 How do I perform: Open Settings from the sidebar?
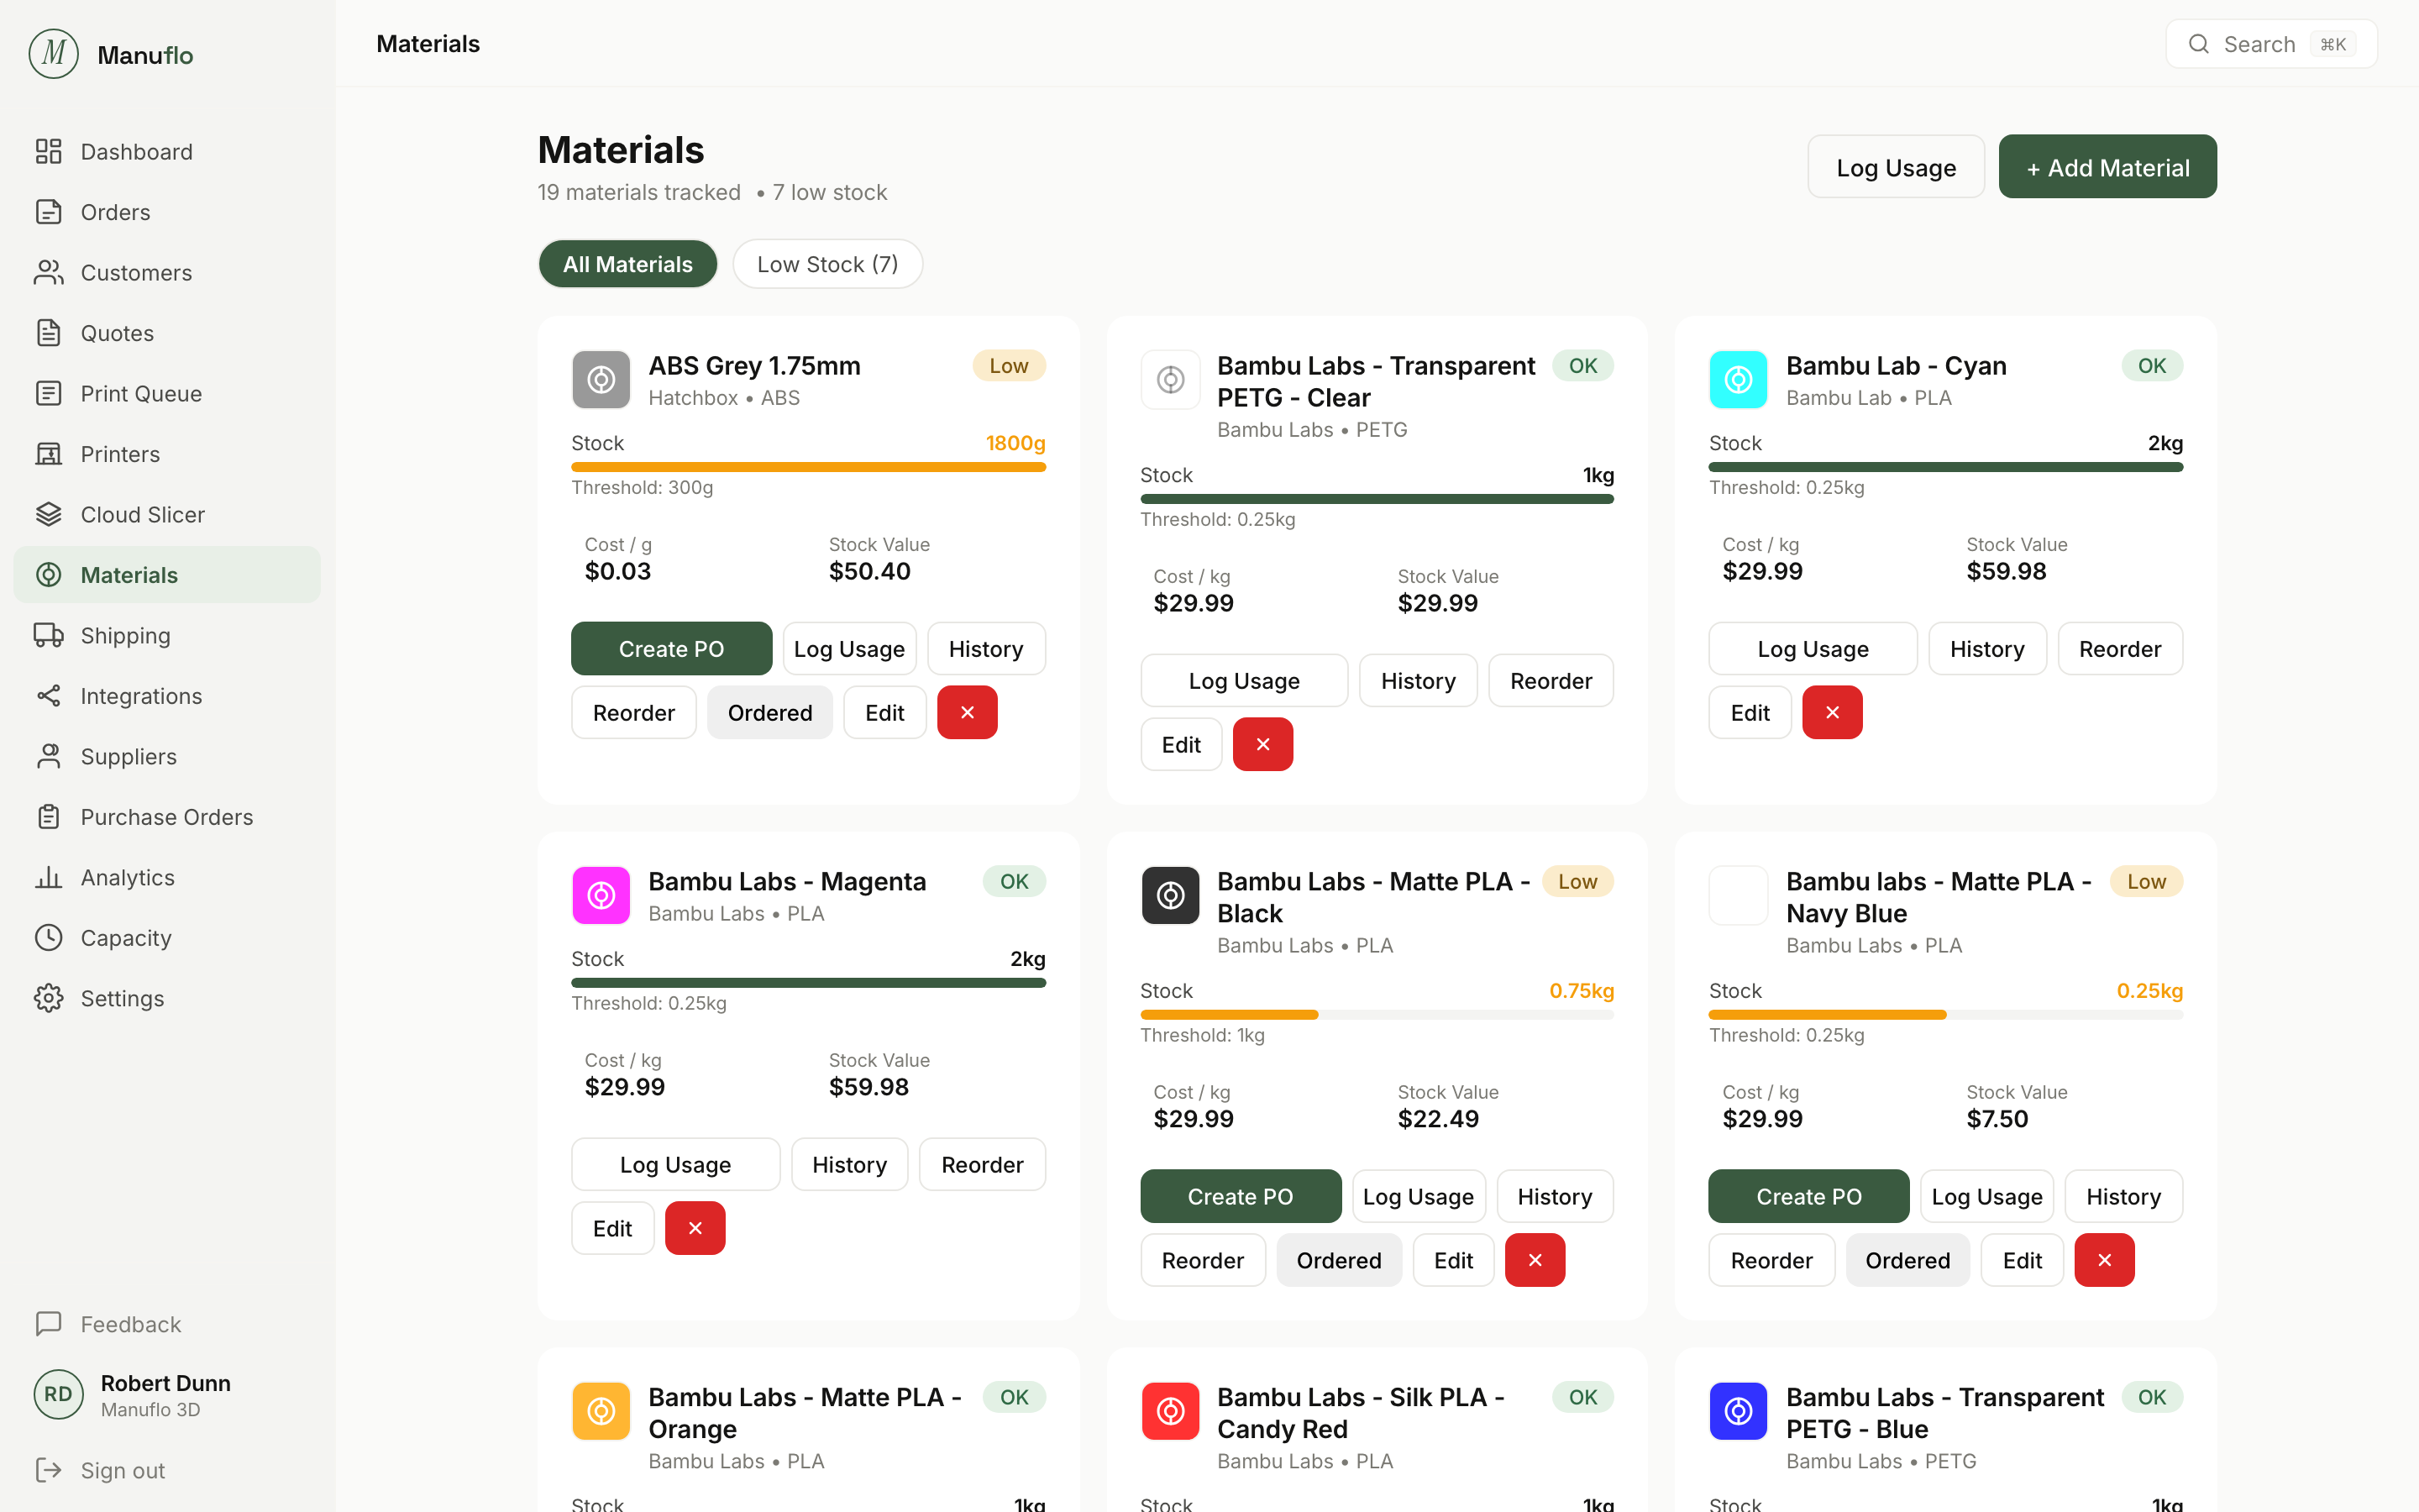167,999
